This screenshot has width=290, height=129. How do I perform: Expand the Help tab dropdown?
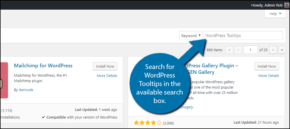click(x=275, y=14)
